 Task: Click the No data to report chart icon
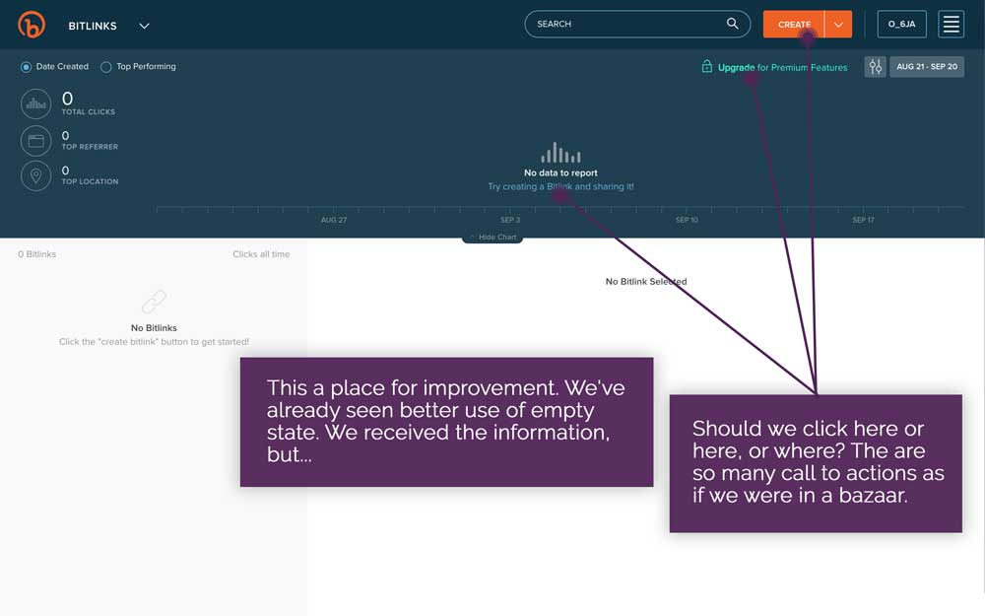(560, 153)
